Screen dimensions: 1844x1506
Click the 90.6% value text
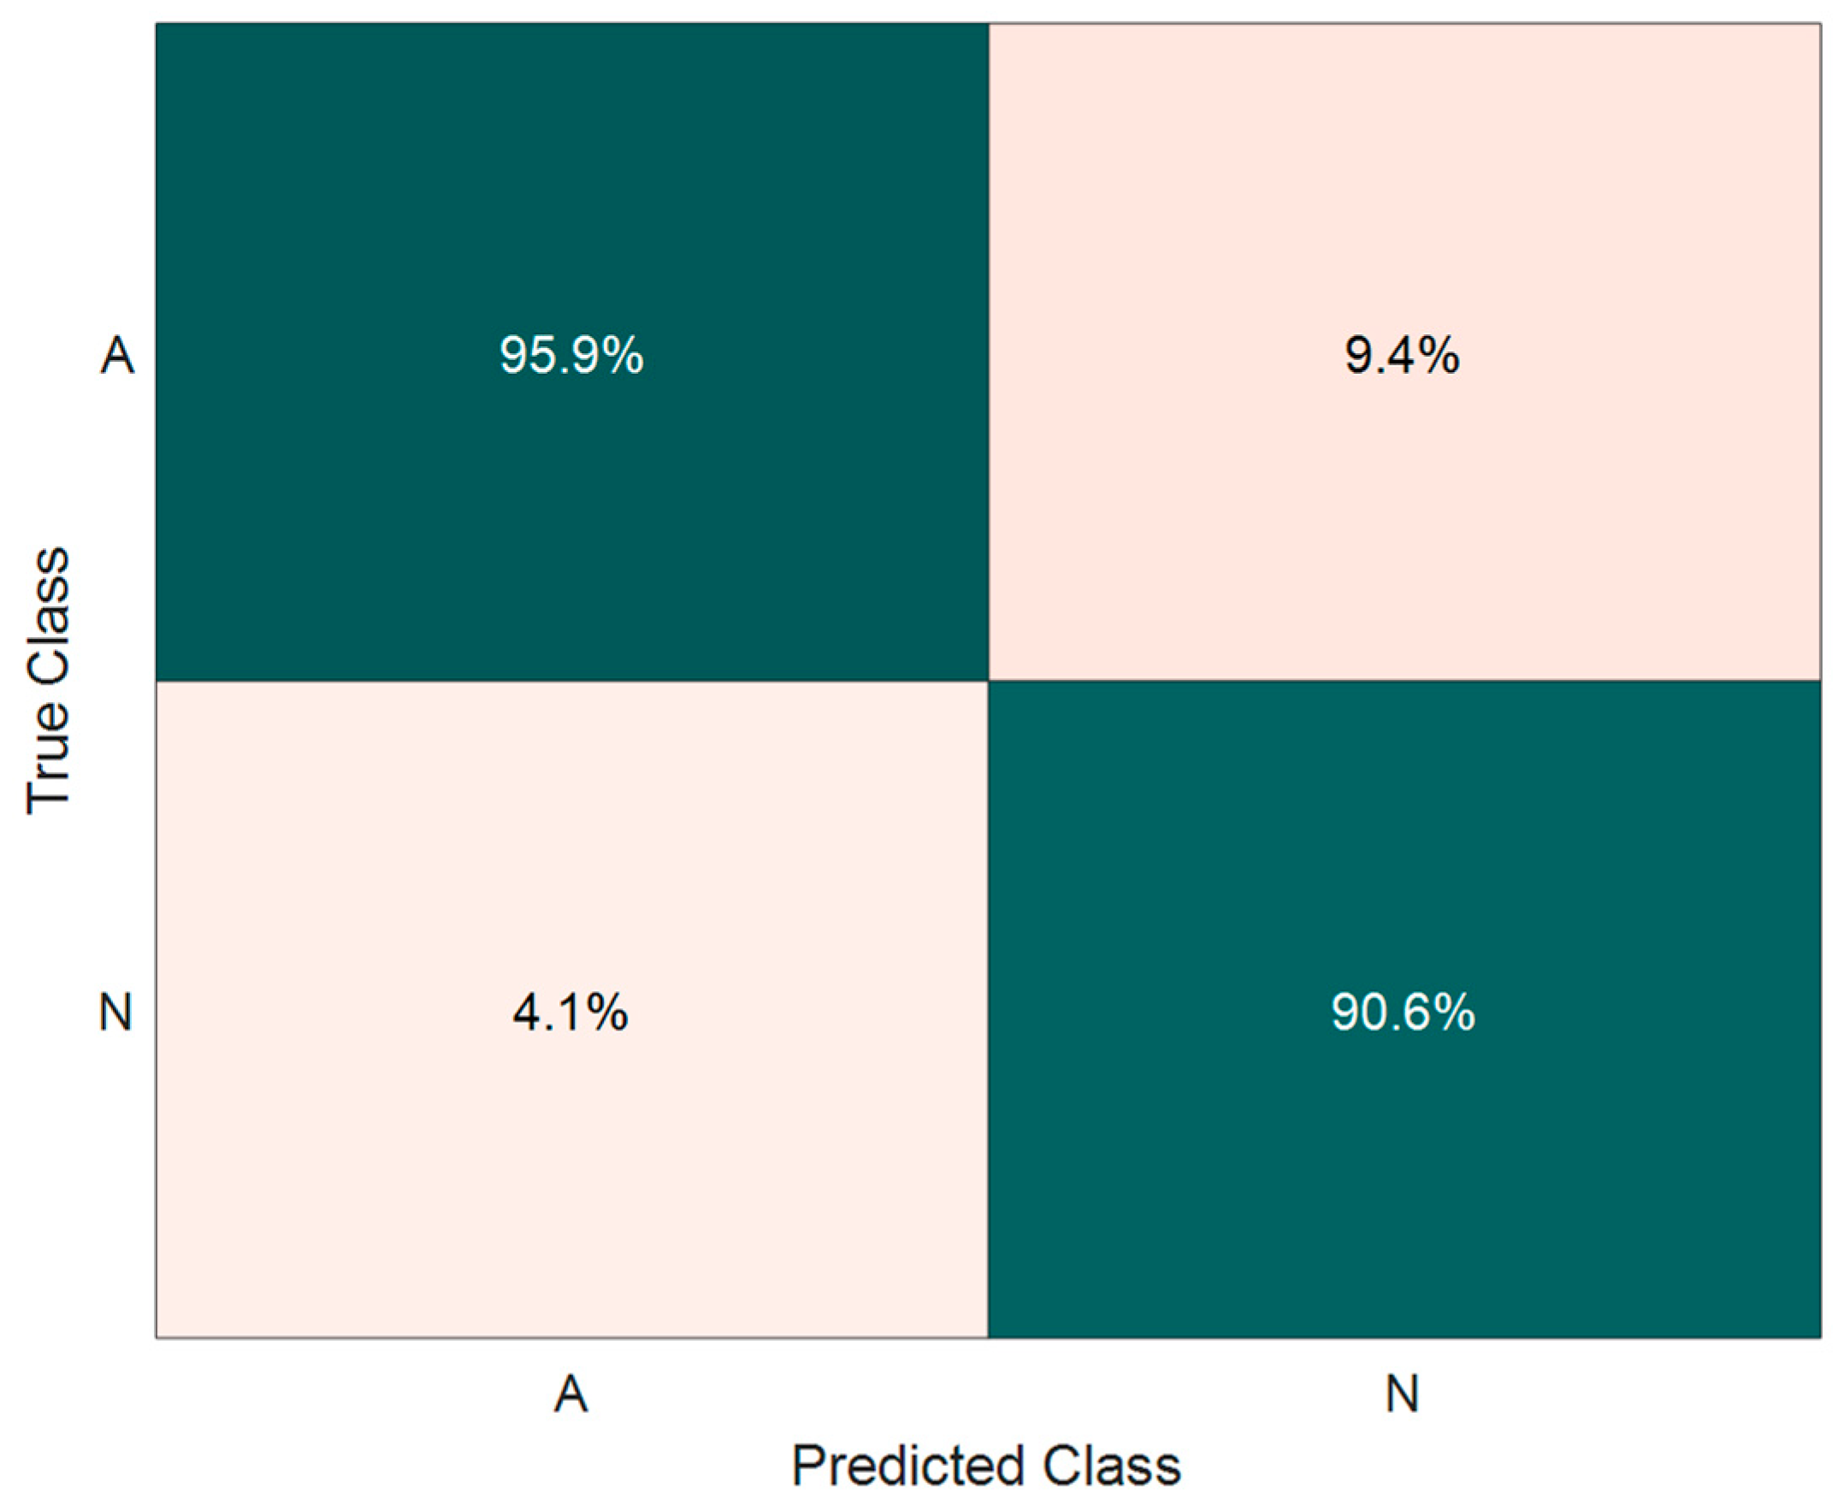click(x=1403, y=1012)
